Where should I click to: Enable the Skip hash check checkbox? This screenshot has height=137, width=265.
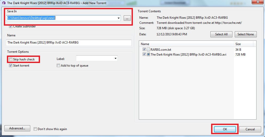11,59
